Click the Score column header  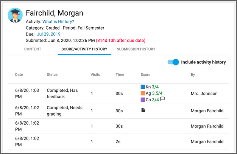point(145,75)
